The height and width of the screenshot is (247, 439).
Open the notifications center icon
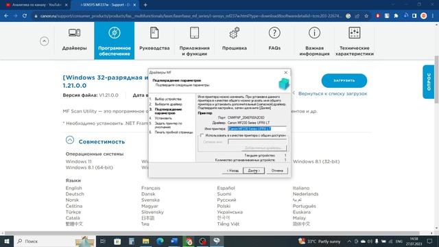click(x=430, y=241)
